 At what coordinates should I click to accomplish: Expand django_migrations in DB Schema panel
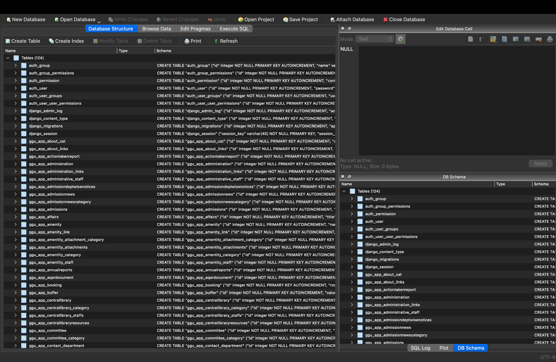pos(352,259)
